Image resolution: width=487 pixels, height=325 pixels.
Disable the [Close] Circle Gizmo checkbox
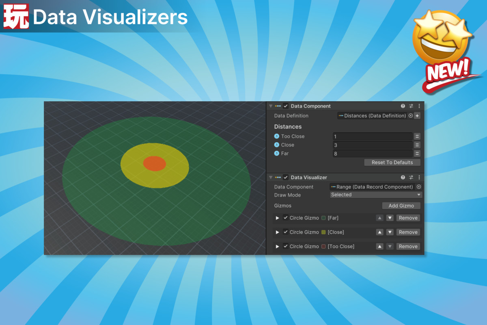285,232
